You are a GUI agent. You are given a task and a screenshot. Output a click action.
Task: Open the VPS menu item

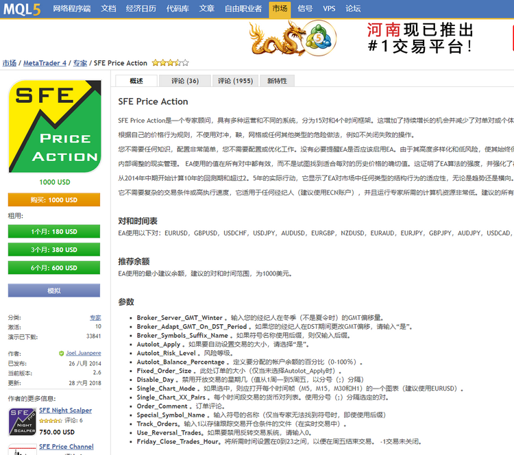tap(329, 8)
